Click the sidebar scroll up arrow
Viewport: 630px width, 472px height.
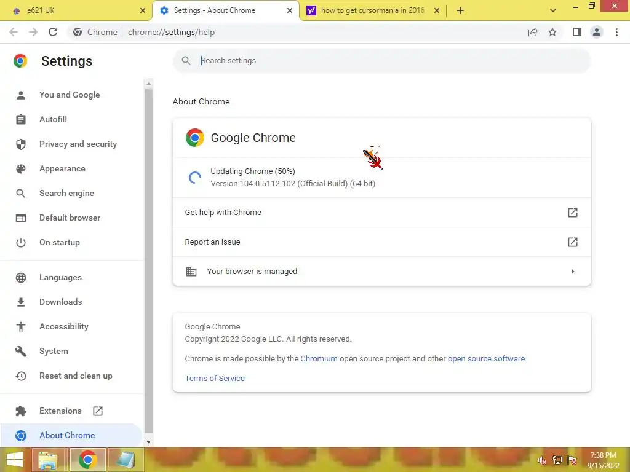[x=148, y=84]
